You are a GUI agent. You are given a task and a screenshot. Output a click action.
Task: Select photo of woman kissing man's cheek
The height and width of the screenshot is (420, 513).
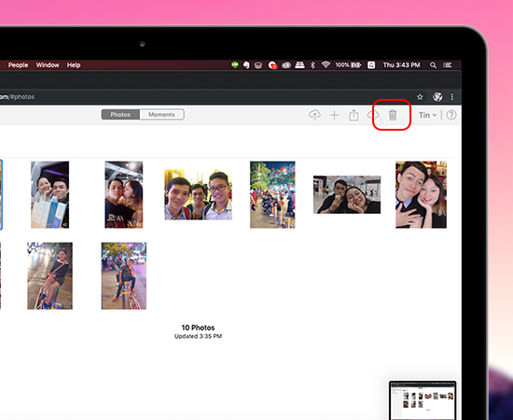tap(124, 194)
